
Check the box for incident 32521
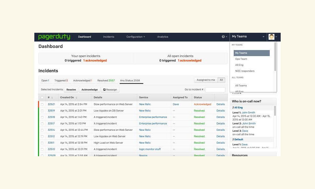[x=42, y=105]
